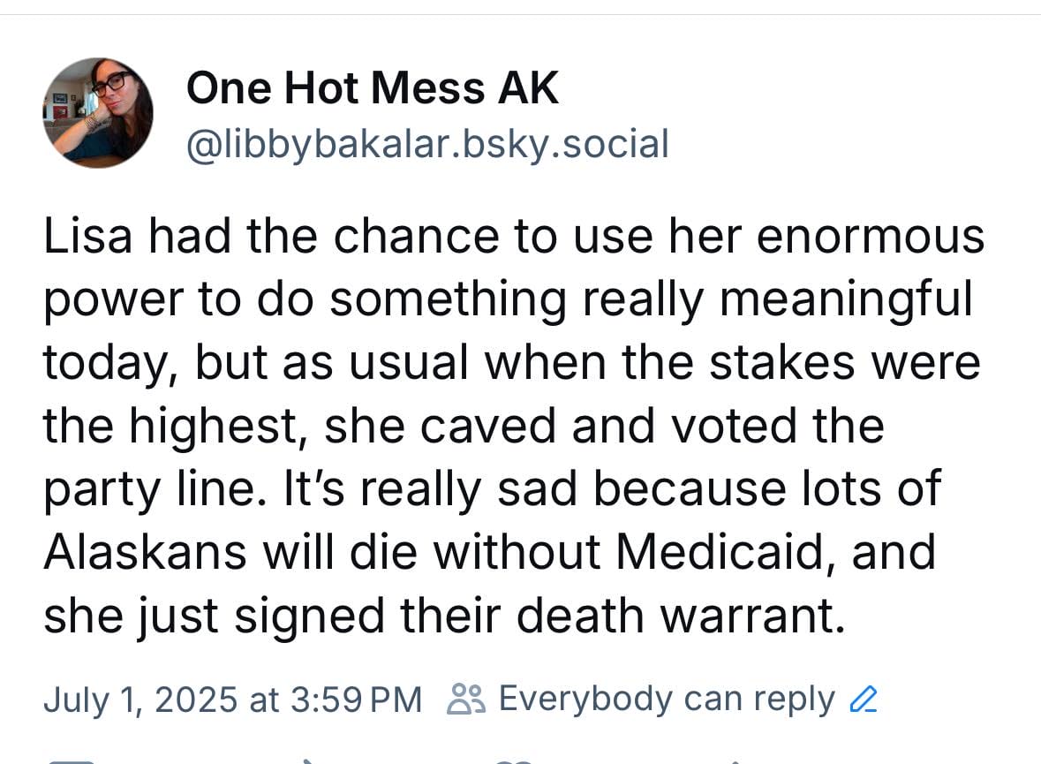Click the One Hot Mess AK display name

click(x=373, y=87)
